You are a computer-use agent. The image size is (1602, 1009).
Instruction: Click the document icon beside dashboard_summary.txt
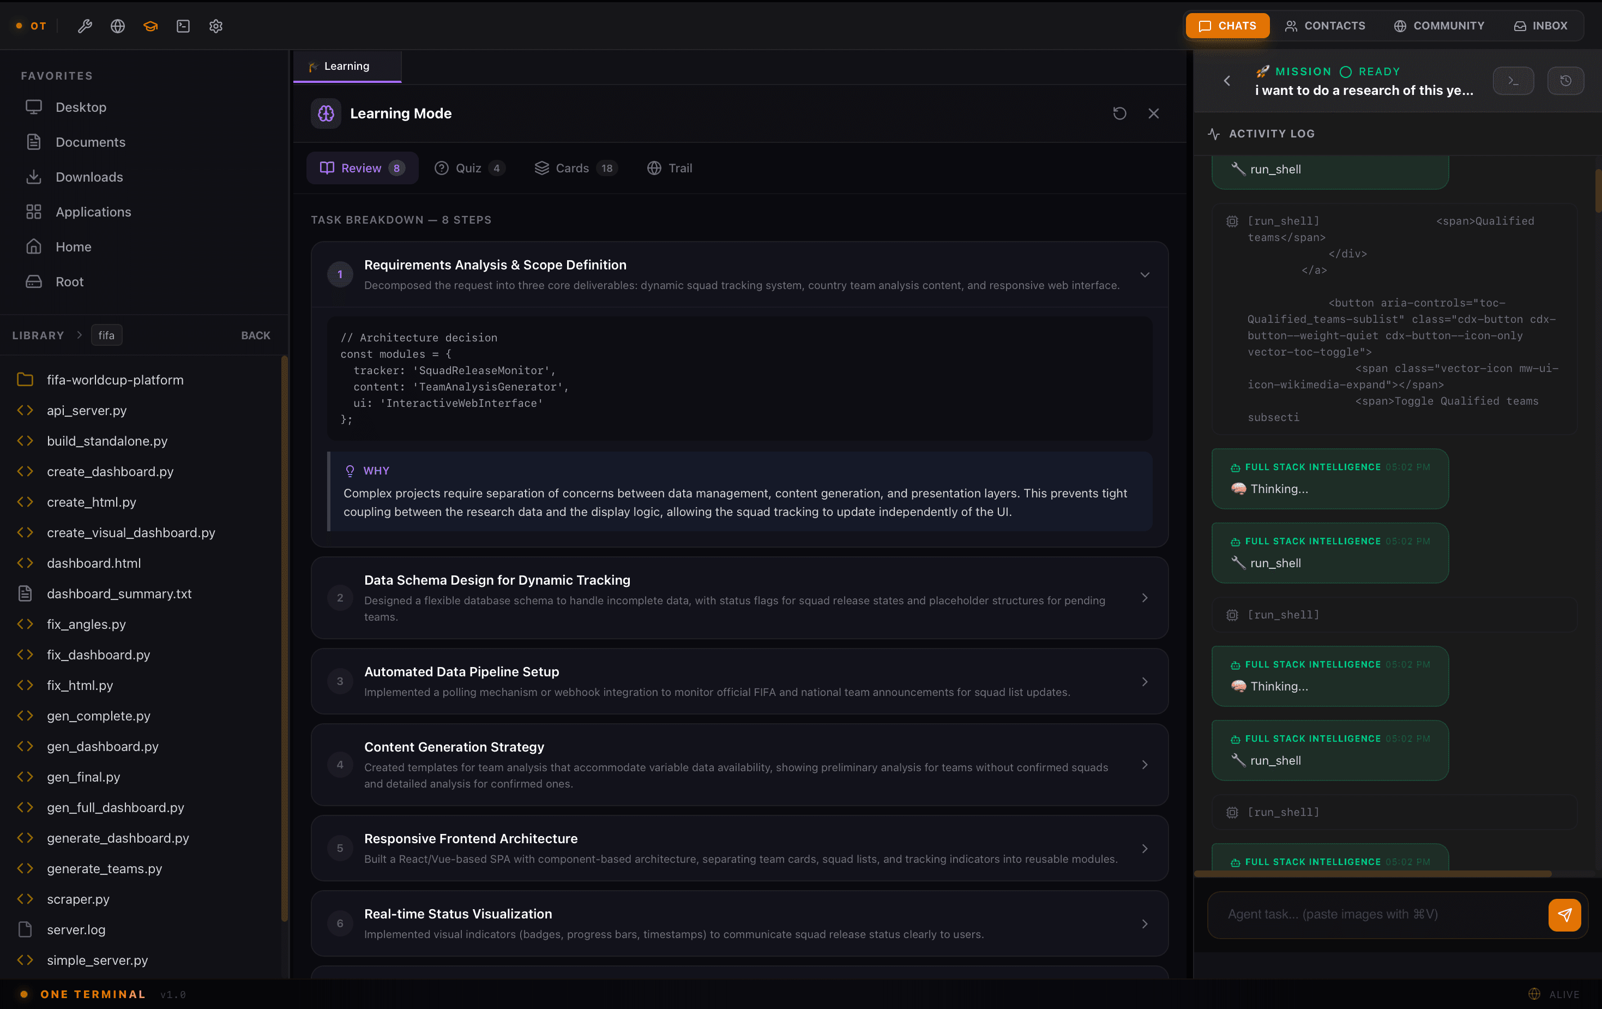point(25,594)
